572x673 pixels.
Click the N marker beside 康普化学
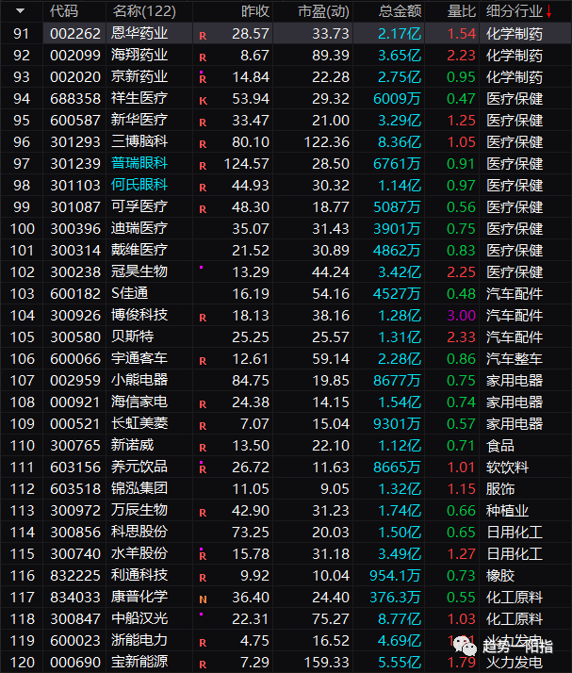pos(203,599)
